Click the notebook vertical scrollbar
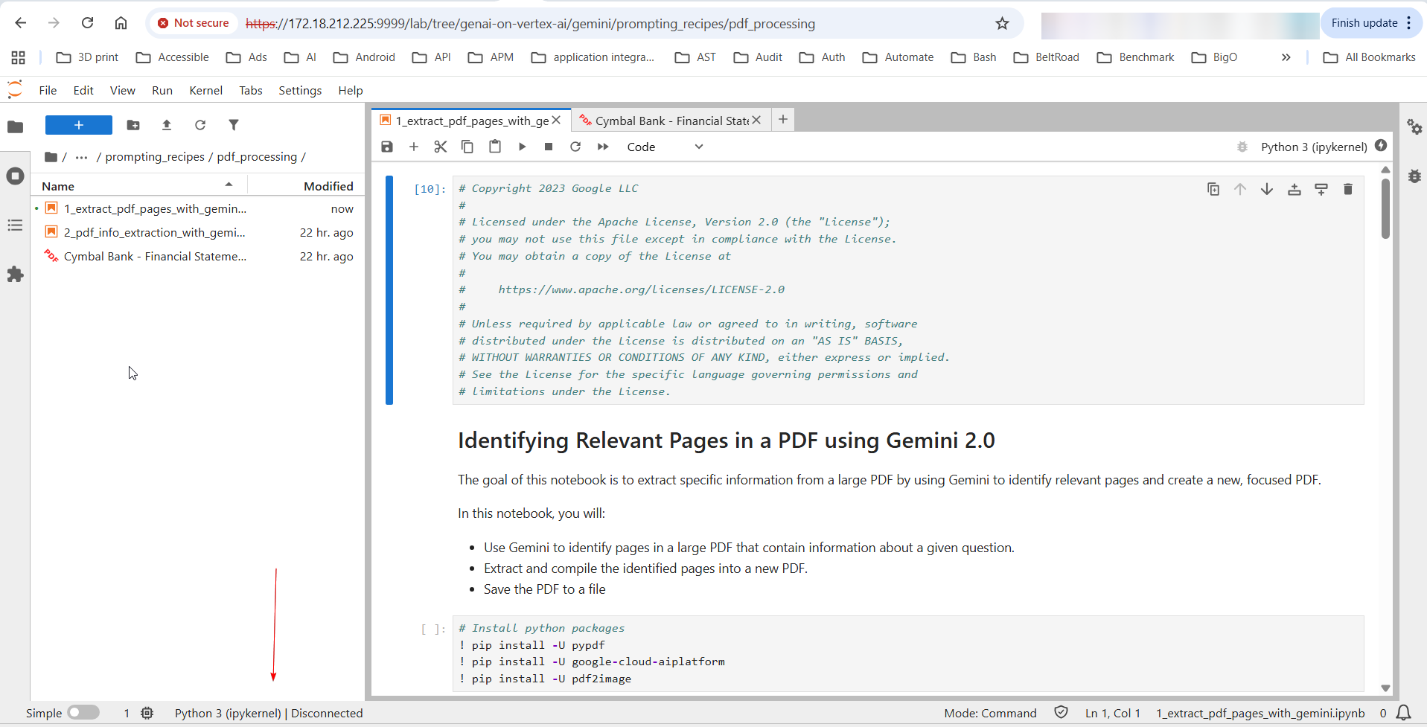Viewport: 1427px width, 727px height. click(x=1385, y=208)
